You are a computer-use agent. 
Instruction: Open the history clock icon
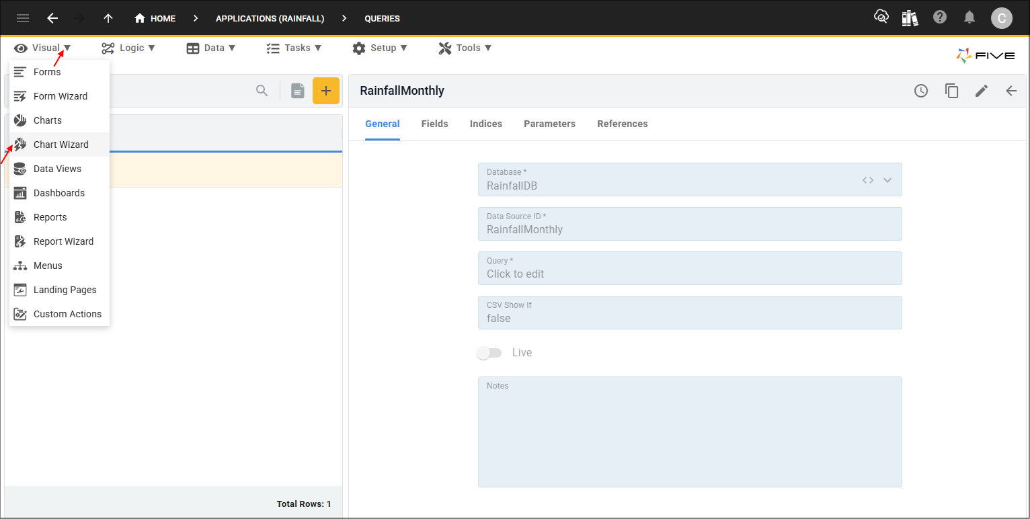921,91
